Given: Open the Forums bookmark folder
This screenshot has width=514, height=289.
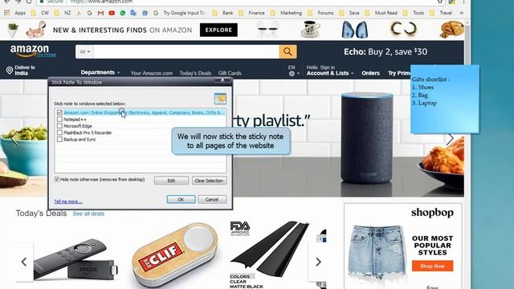Looking at the screenshot, I should click(x=320, y=13).
